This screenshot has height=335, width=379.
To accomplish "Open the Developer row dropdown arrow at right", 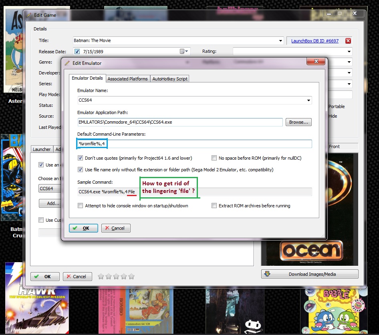I will (x=349, y=73).
